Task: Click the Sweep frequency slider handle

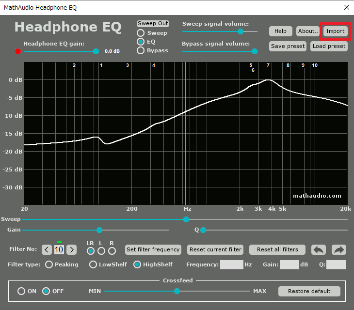Action: tap(186, 219)
